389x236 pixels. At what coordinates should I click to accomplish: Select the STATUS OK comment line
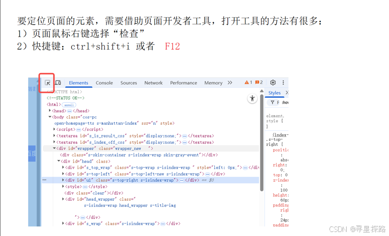tap(66, 98)
